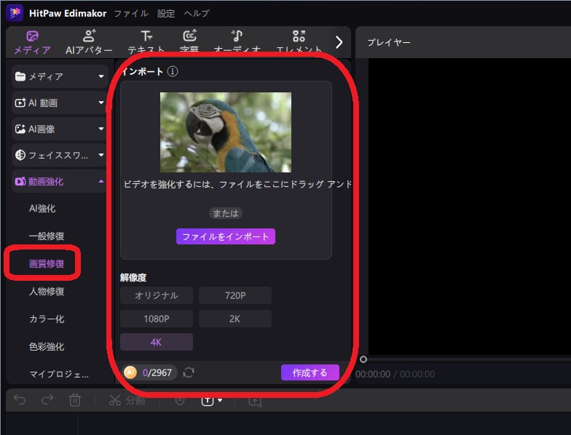
Task: Click ファイルをインポート button
Action: tap(226, 236)
